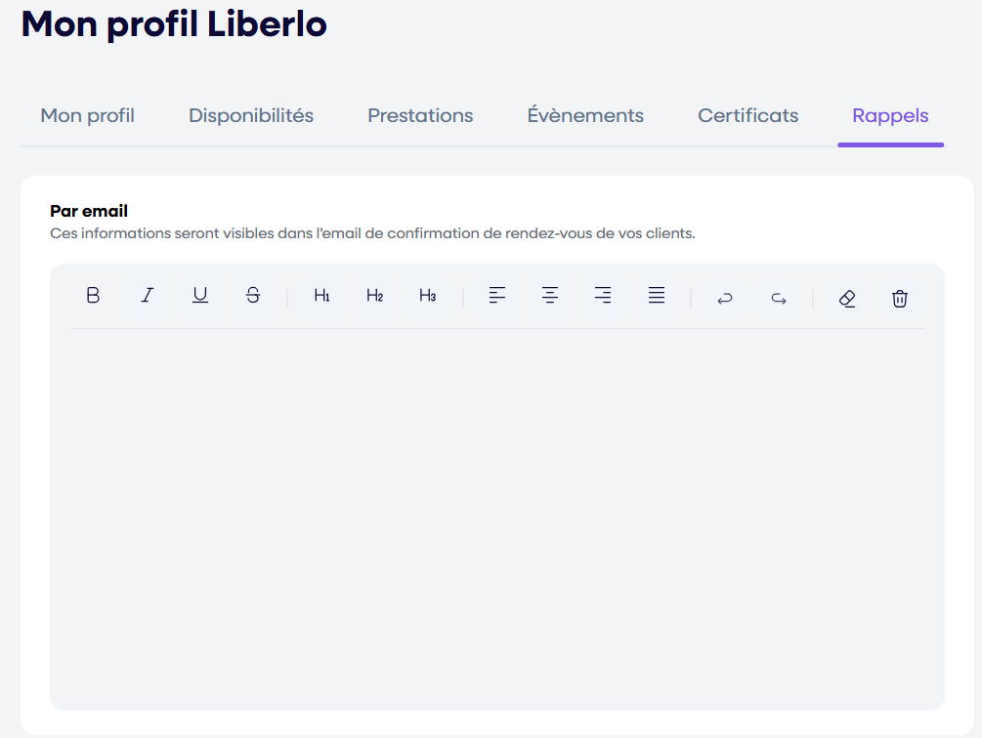Justify the text
This screenshot has width=982, height=738.
click(656, 296)
